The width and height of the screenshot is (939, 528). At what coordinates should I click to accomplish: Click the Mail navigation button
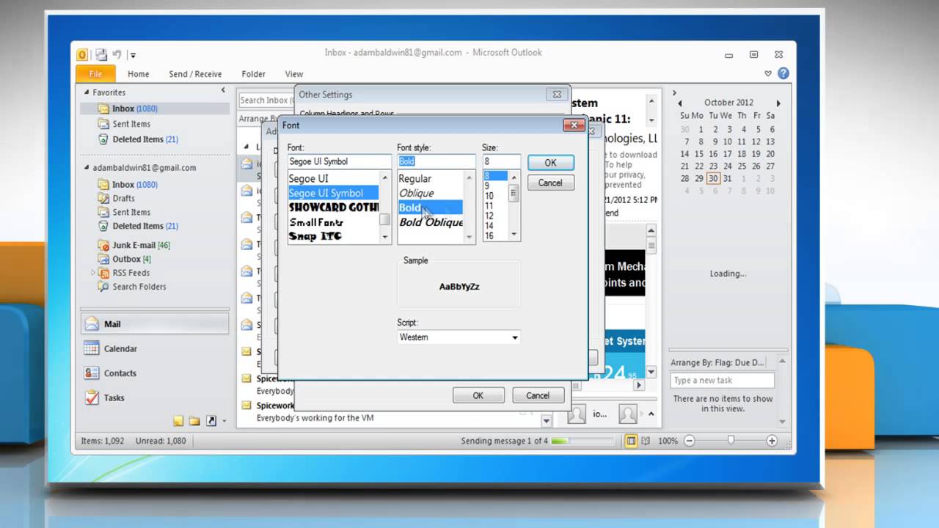pos(155,324)
